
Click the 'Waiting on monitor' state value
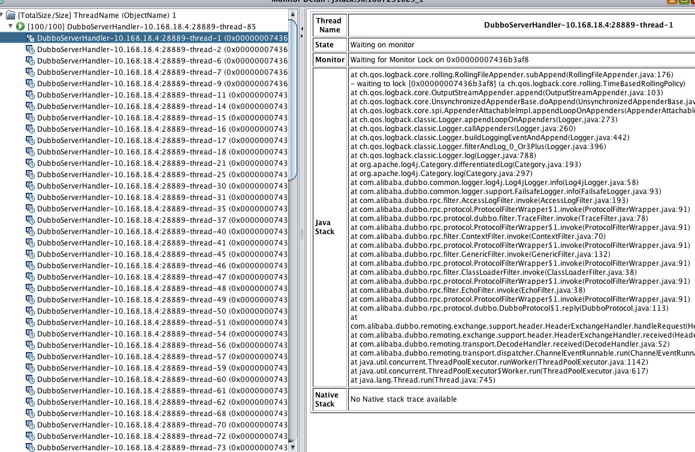(382, 45)
